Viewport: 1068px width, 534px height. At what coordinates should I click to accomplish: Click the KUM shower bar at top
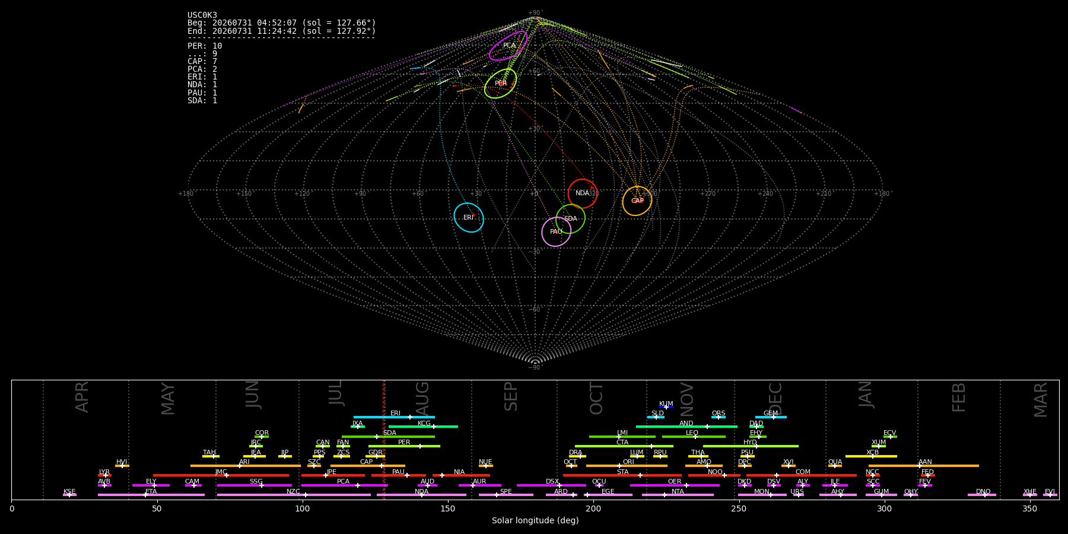pyautogui.click(x=666, y=407)
